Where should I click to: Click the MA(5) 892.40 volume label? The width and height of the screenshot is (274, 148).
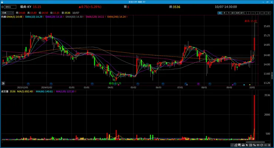coord(25,92)
